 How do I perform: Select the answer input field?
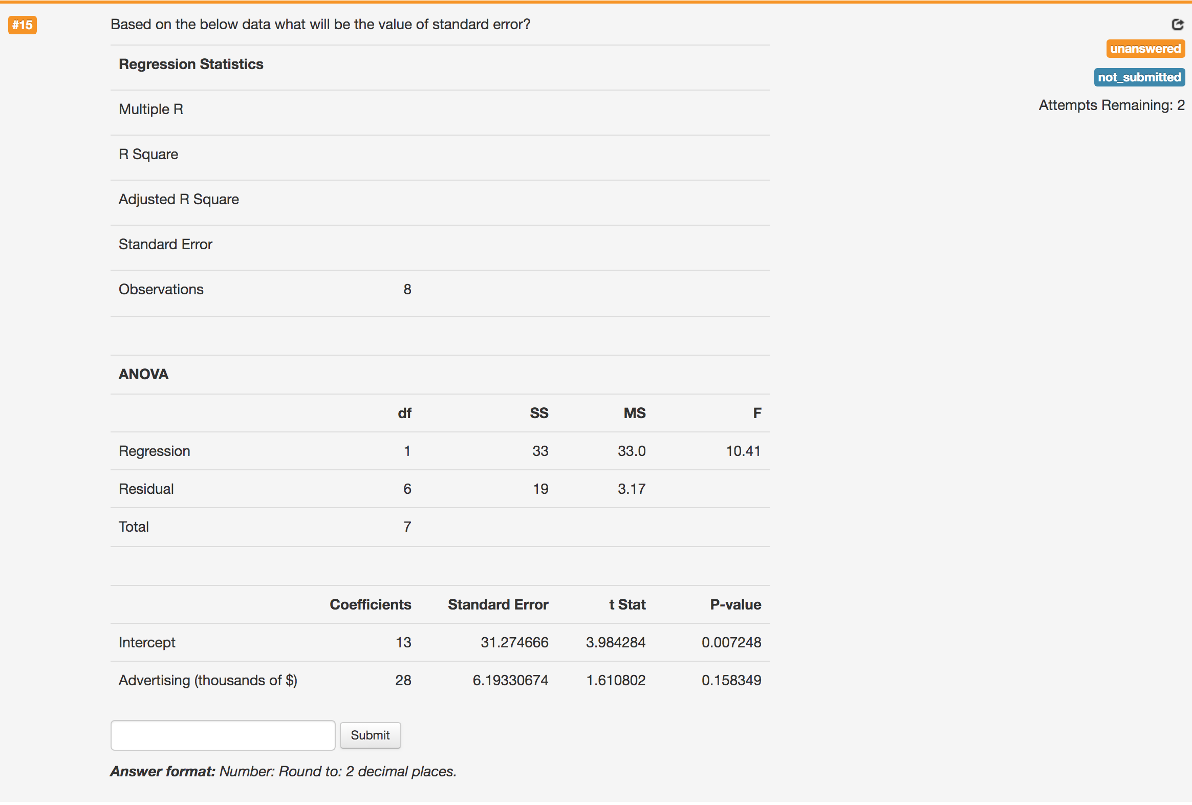pyautogui.click(x=223, y=735)
